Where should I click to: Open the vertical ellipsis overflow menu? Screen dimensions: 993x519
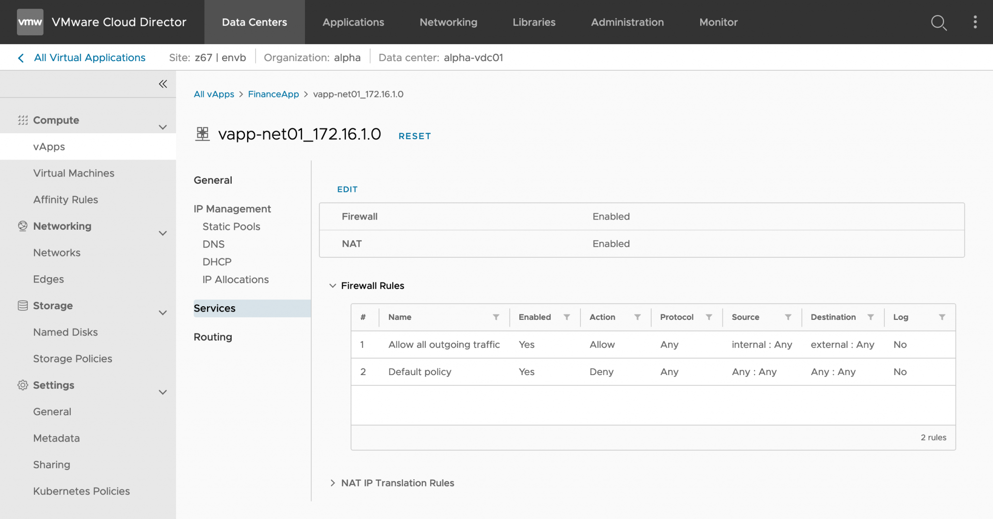[975, 22]
